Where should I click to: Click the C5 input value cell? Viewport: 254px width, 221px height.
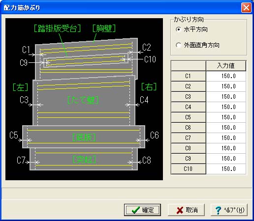click(x=226, y=117)
